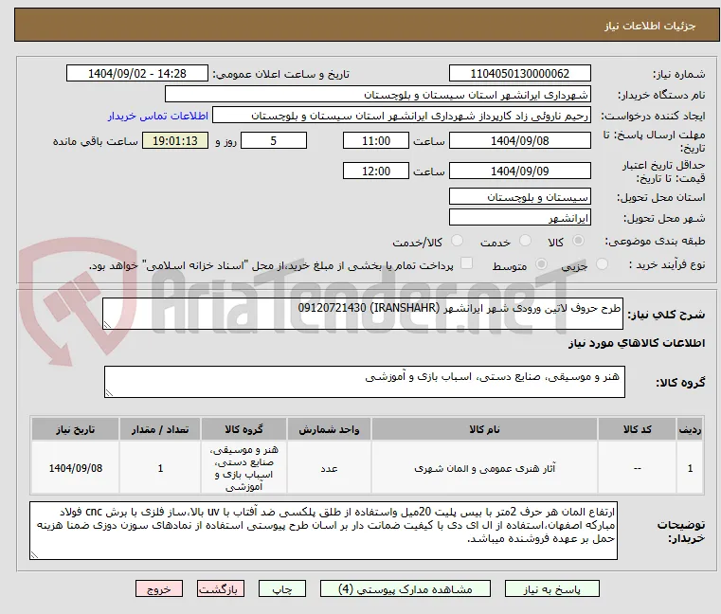
Task: Click the خروج exit button
Action: click(x=158, y=588)
